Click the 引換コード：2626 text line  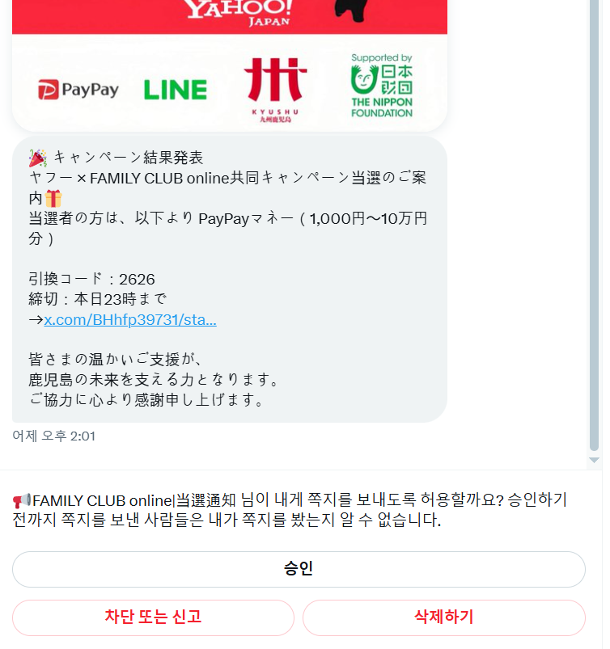pos(91,279)
